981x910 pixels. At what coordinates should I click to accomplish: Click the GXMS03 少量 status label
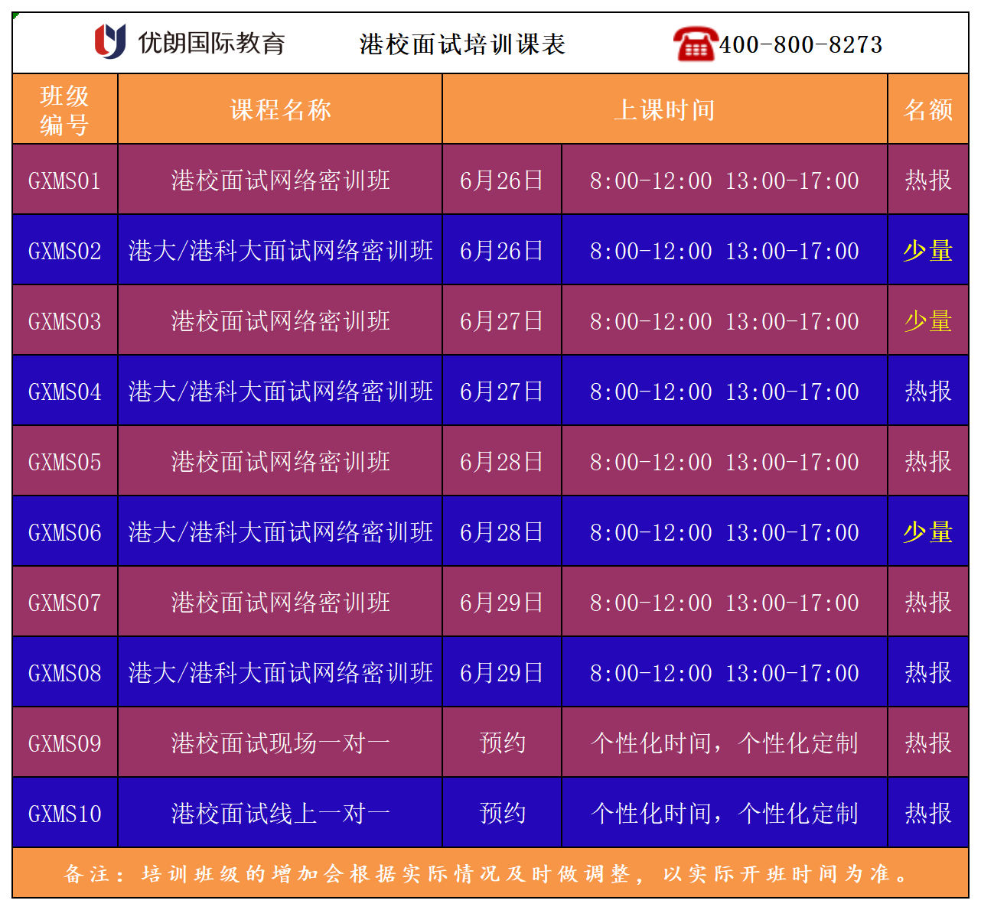tap(927, 320)
